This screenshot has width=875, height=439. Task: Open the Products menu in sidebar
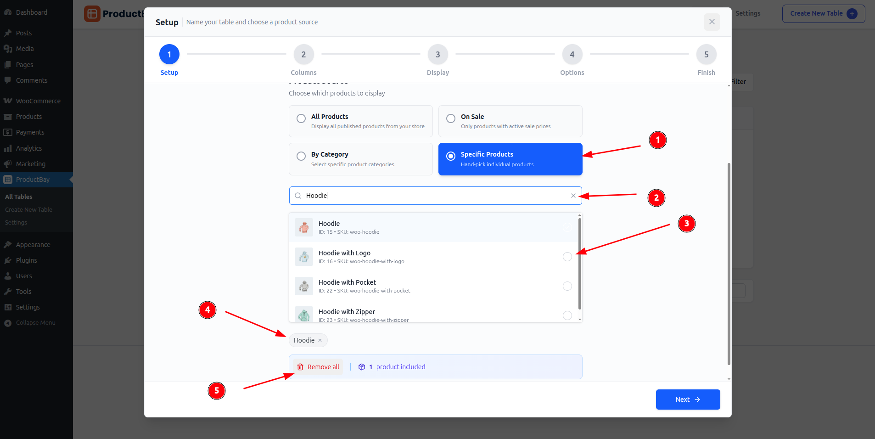click(x=28, y=117)
